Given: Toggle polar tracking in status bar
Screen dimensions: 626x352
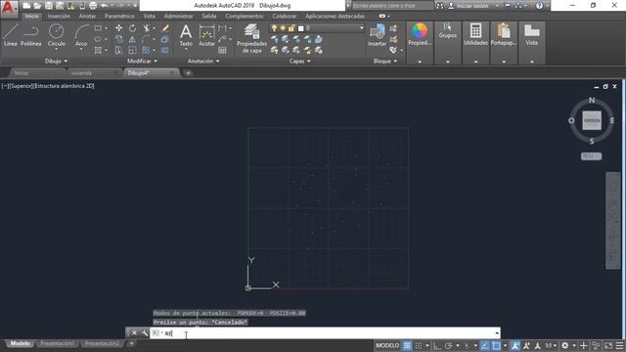Looking at the screenshot, I should 448,345.
